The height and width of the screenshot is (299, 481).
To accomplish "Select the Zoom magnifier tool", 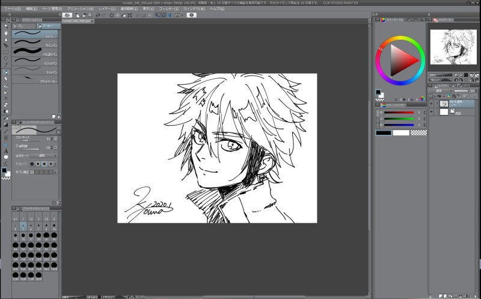I will [x=6, y=26].
